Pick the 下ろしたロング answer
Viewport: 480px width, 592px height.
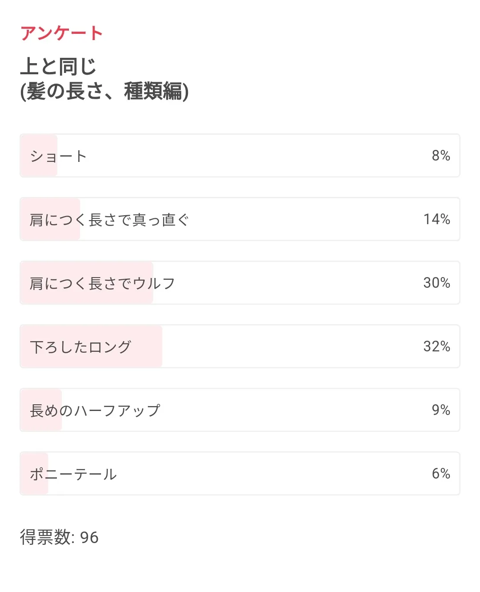click(240, 346)
